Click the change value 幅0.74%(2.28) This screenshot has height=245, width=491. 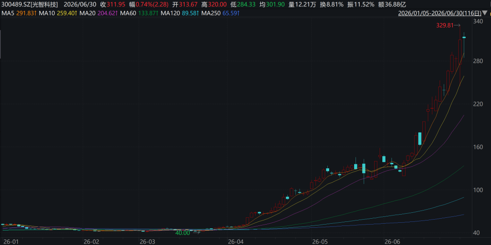click(x=149, y=5)
